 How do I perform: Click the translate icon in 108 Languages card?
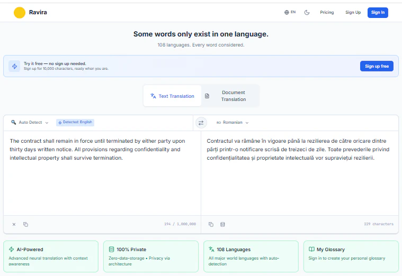coord(211,249)
